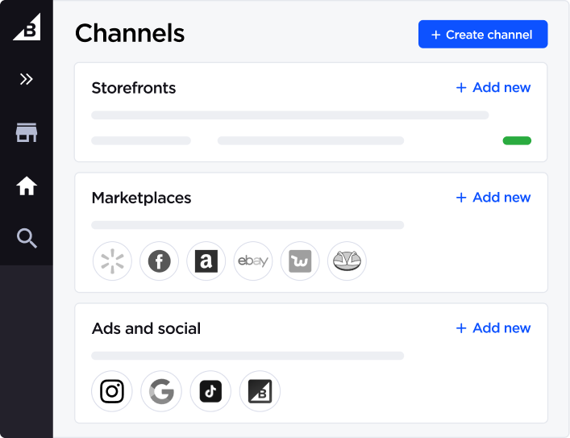Viewport: 570px width, 438px height.
Task: Select the eBay marketplace icon
Action: click(x=253, y=261)
